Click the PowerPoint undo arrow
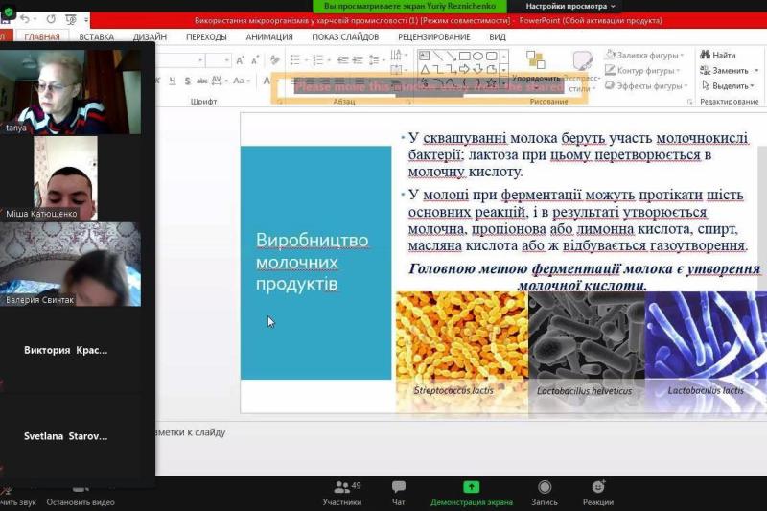767x511 pixels. (x=25, y=19)
